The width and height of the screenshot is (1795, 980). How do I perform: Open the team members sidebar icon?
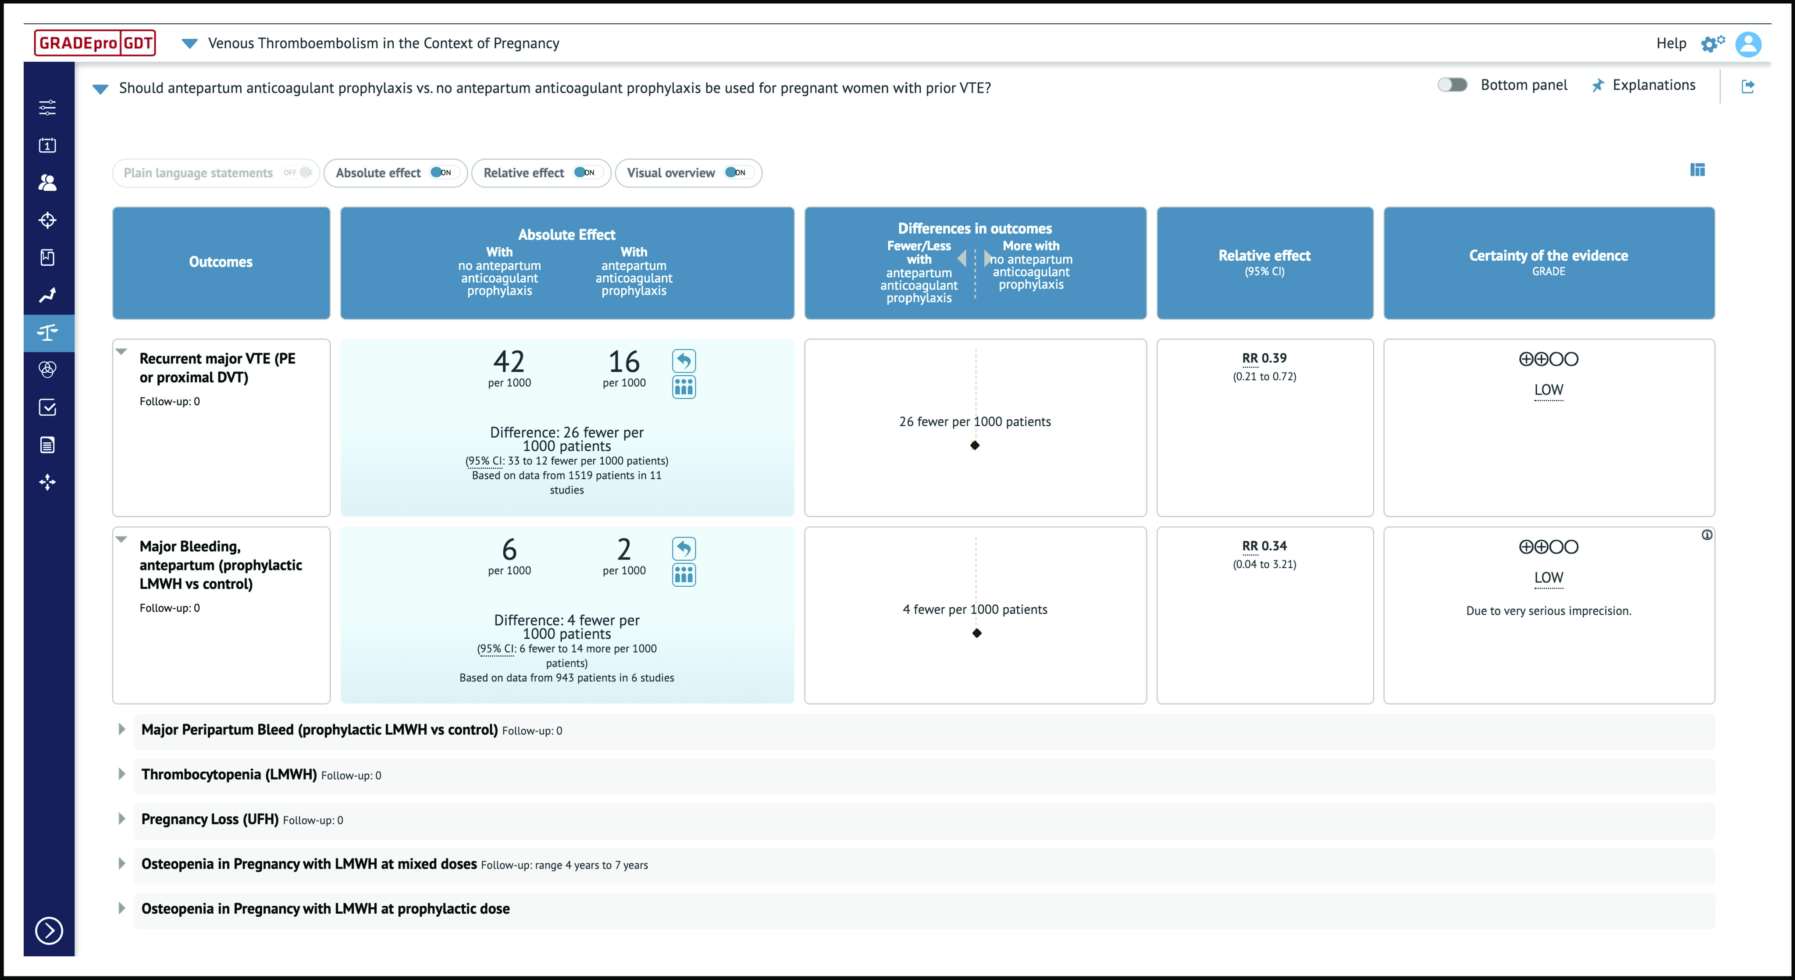pos(47,182)
